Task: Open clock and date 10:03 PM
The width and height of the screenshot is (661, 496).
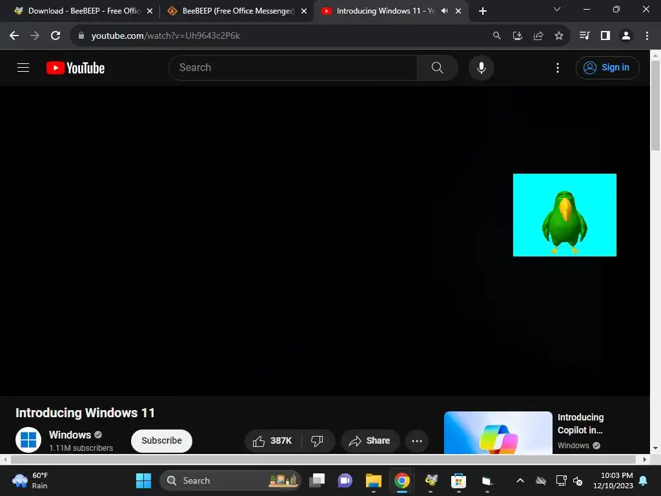Action: coord(613,480)
